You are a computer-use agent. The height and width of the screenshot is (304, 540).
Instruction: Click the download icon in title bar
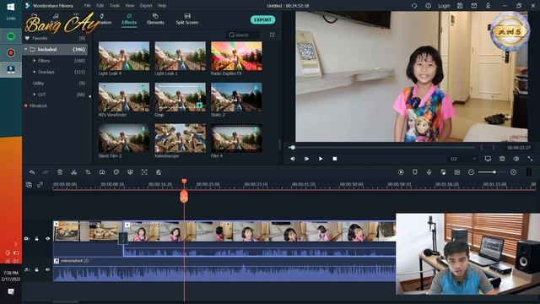coord(488,6)
